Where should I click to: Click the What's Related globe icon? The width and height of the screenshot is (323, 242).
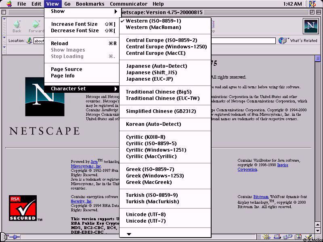283,41
